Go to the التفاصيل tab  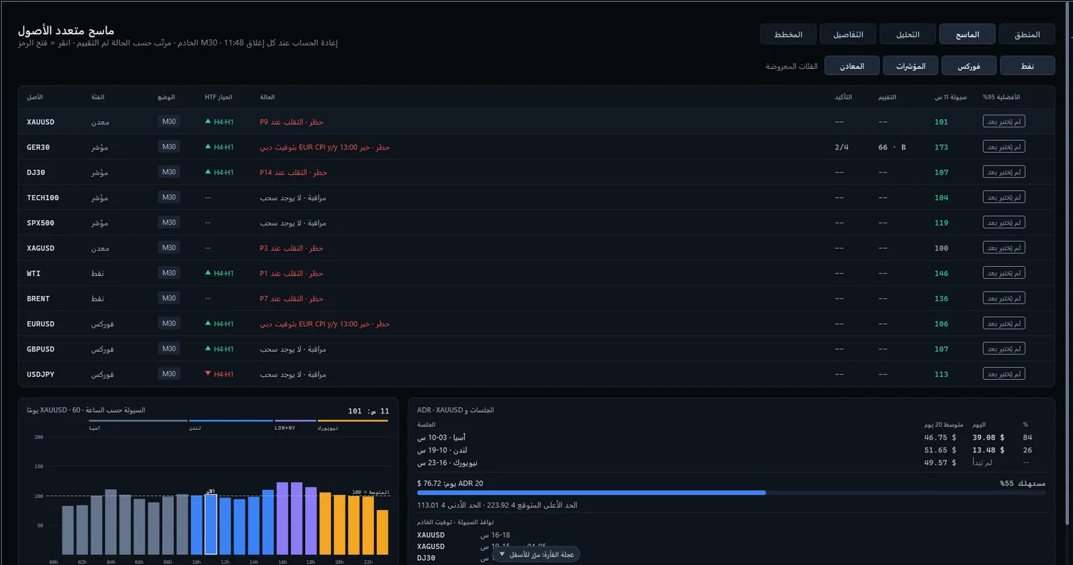(848, 34)
